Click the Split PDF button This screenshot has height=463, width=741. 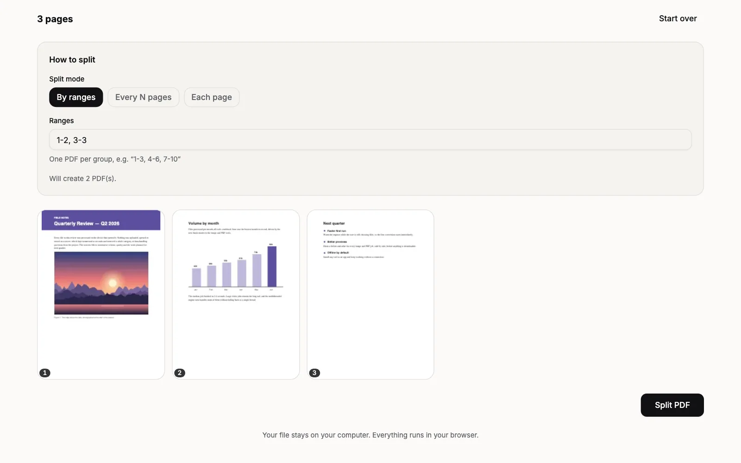click(672, 405)
